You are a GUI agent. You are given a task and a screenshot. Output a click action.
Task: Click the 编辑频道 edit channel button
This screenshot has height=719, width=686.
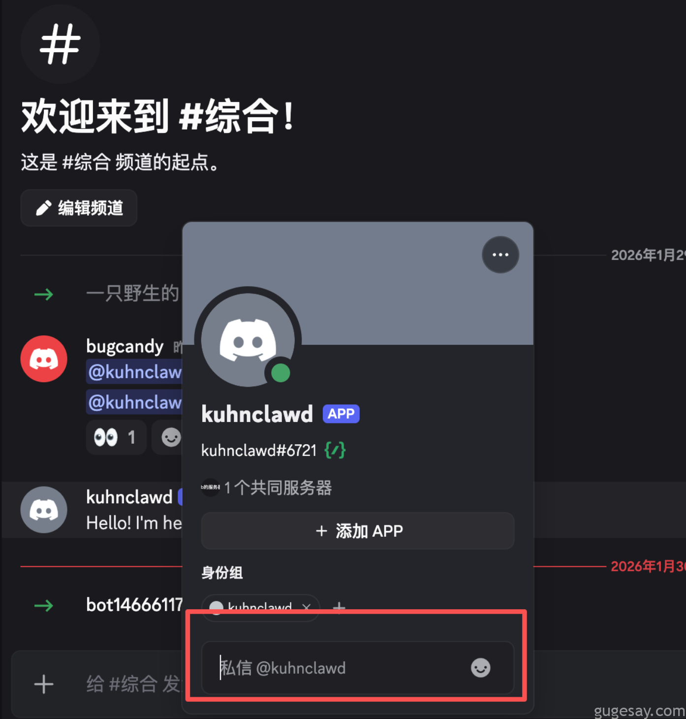tap(79, 208)
